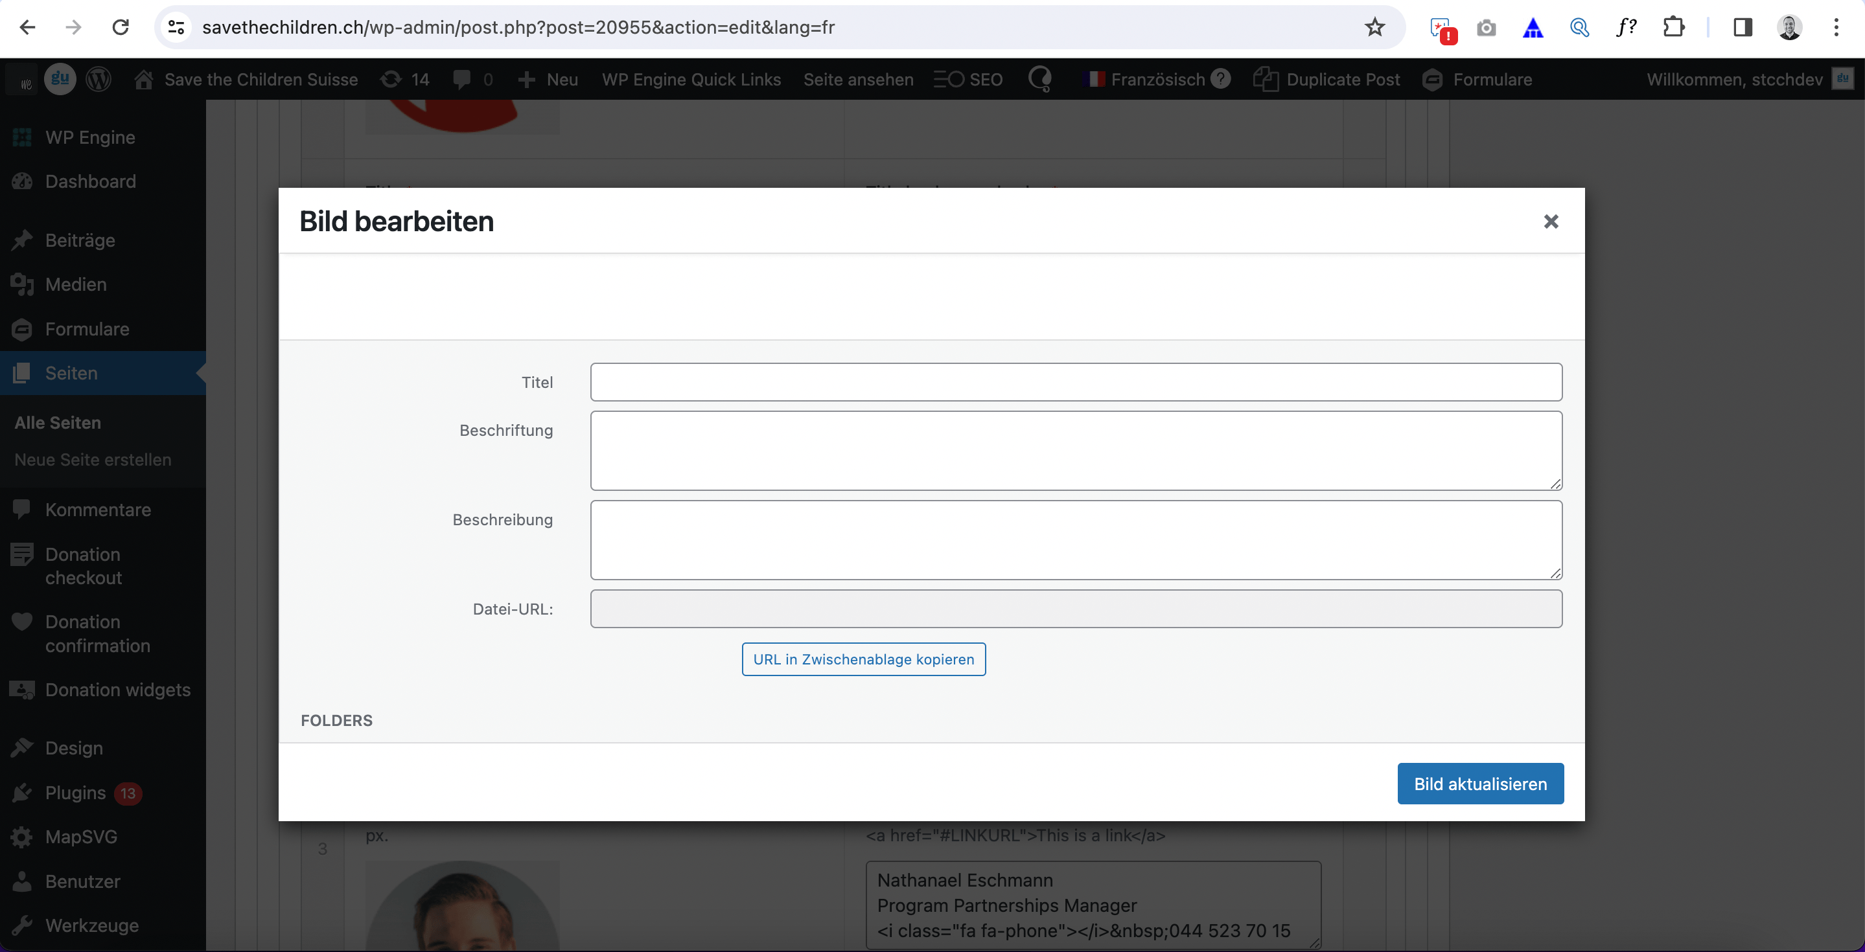
Task: Select the Datei-URL read-only field
Action: (x=1076, y=608)
